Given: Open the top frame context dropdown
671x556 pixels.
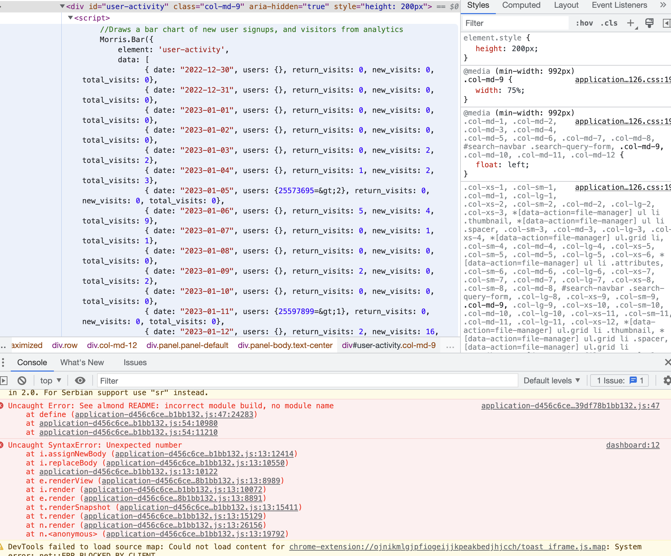Looking at the screenshot, I should [x=50, y=380].
